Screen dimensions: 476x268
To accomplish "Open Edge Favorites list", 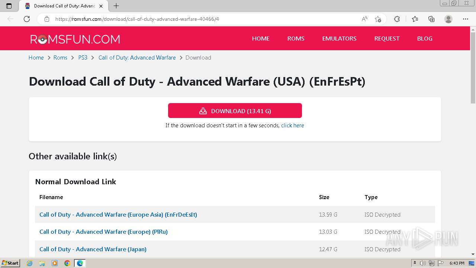I will coord(415,19).
